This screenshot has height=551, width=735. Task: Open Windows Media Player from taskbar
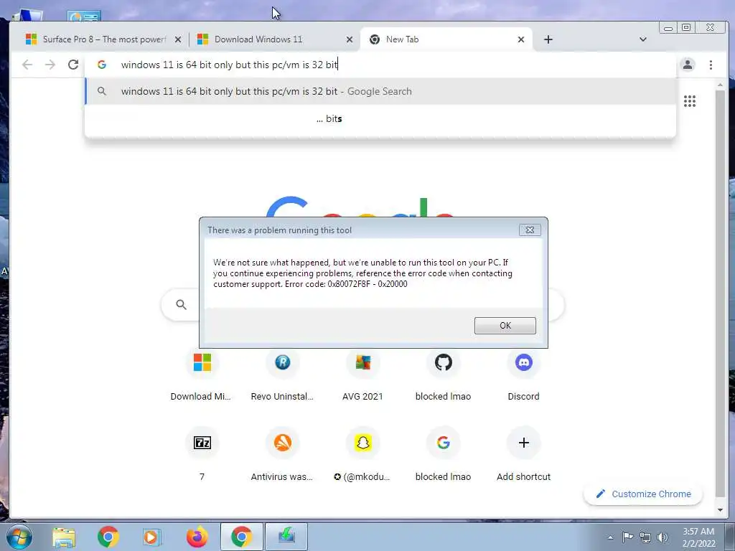[151, 537]
